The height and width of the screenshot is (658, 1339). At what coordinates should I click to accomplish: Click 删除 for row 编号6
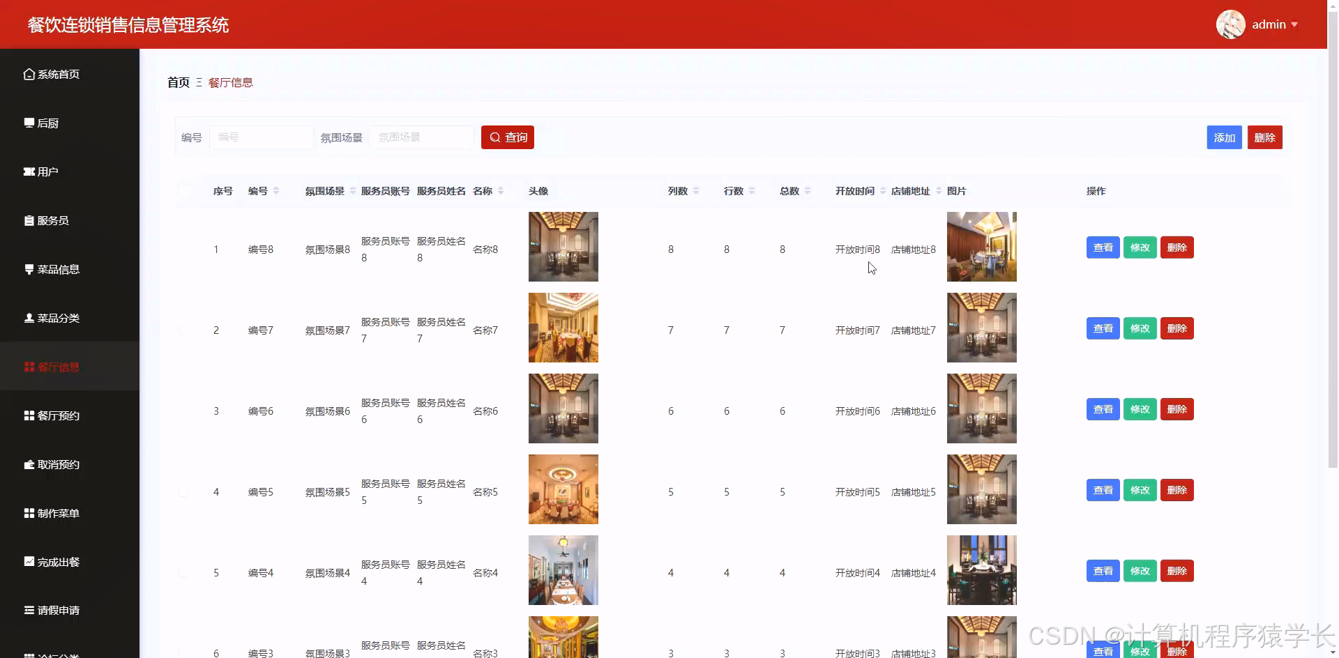1177,409
